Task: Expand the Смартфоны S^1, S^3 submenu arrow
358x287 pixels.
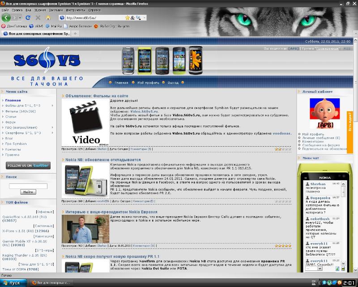Action: coord(52,133)
